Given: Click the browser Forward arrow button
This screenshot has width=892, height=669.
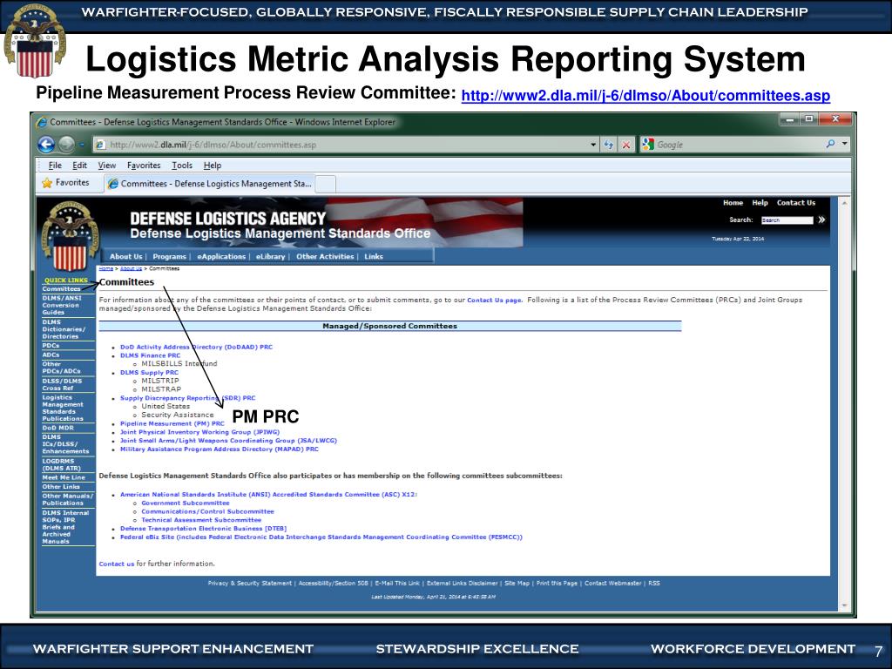Looking at the screenshot, I should pyautogui.click(x=66, y=145).
